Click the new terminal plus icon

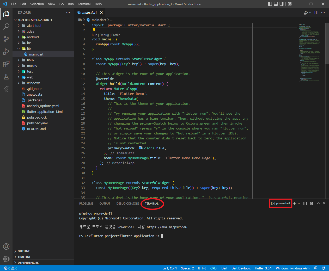click(x=294, y=203)
